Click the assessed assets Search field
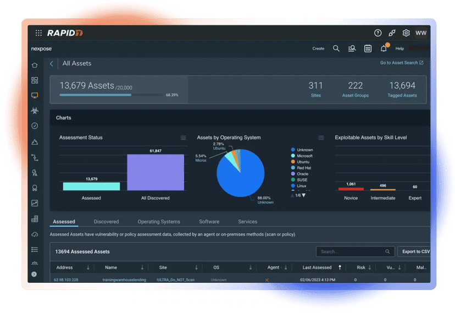This screenshot has height=323, width=455. click(x=355, y=251)
